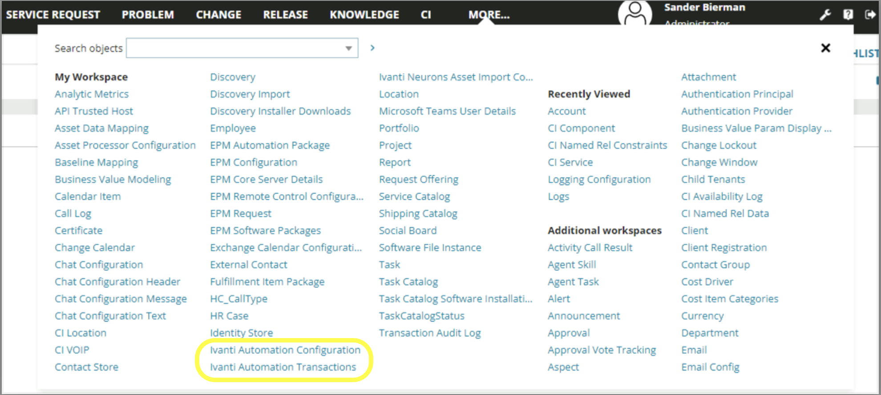Open EPM Core Server Details link
The image size is (881, 395).
point(266,179)
